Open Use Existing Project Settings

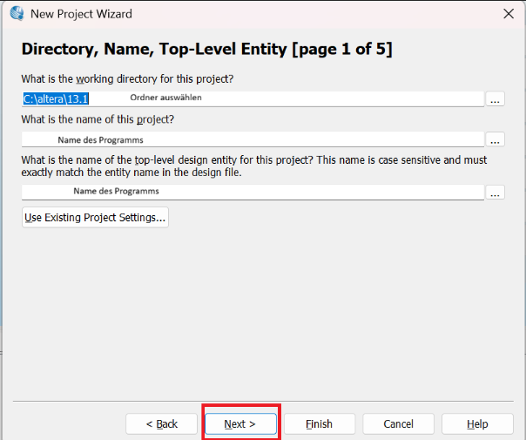[95, 217]
